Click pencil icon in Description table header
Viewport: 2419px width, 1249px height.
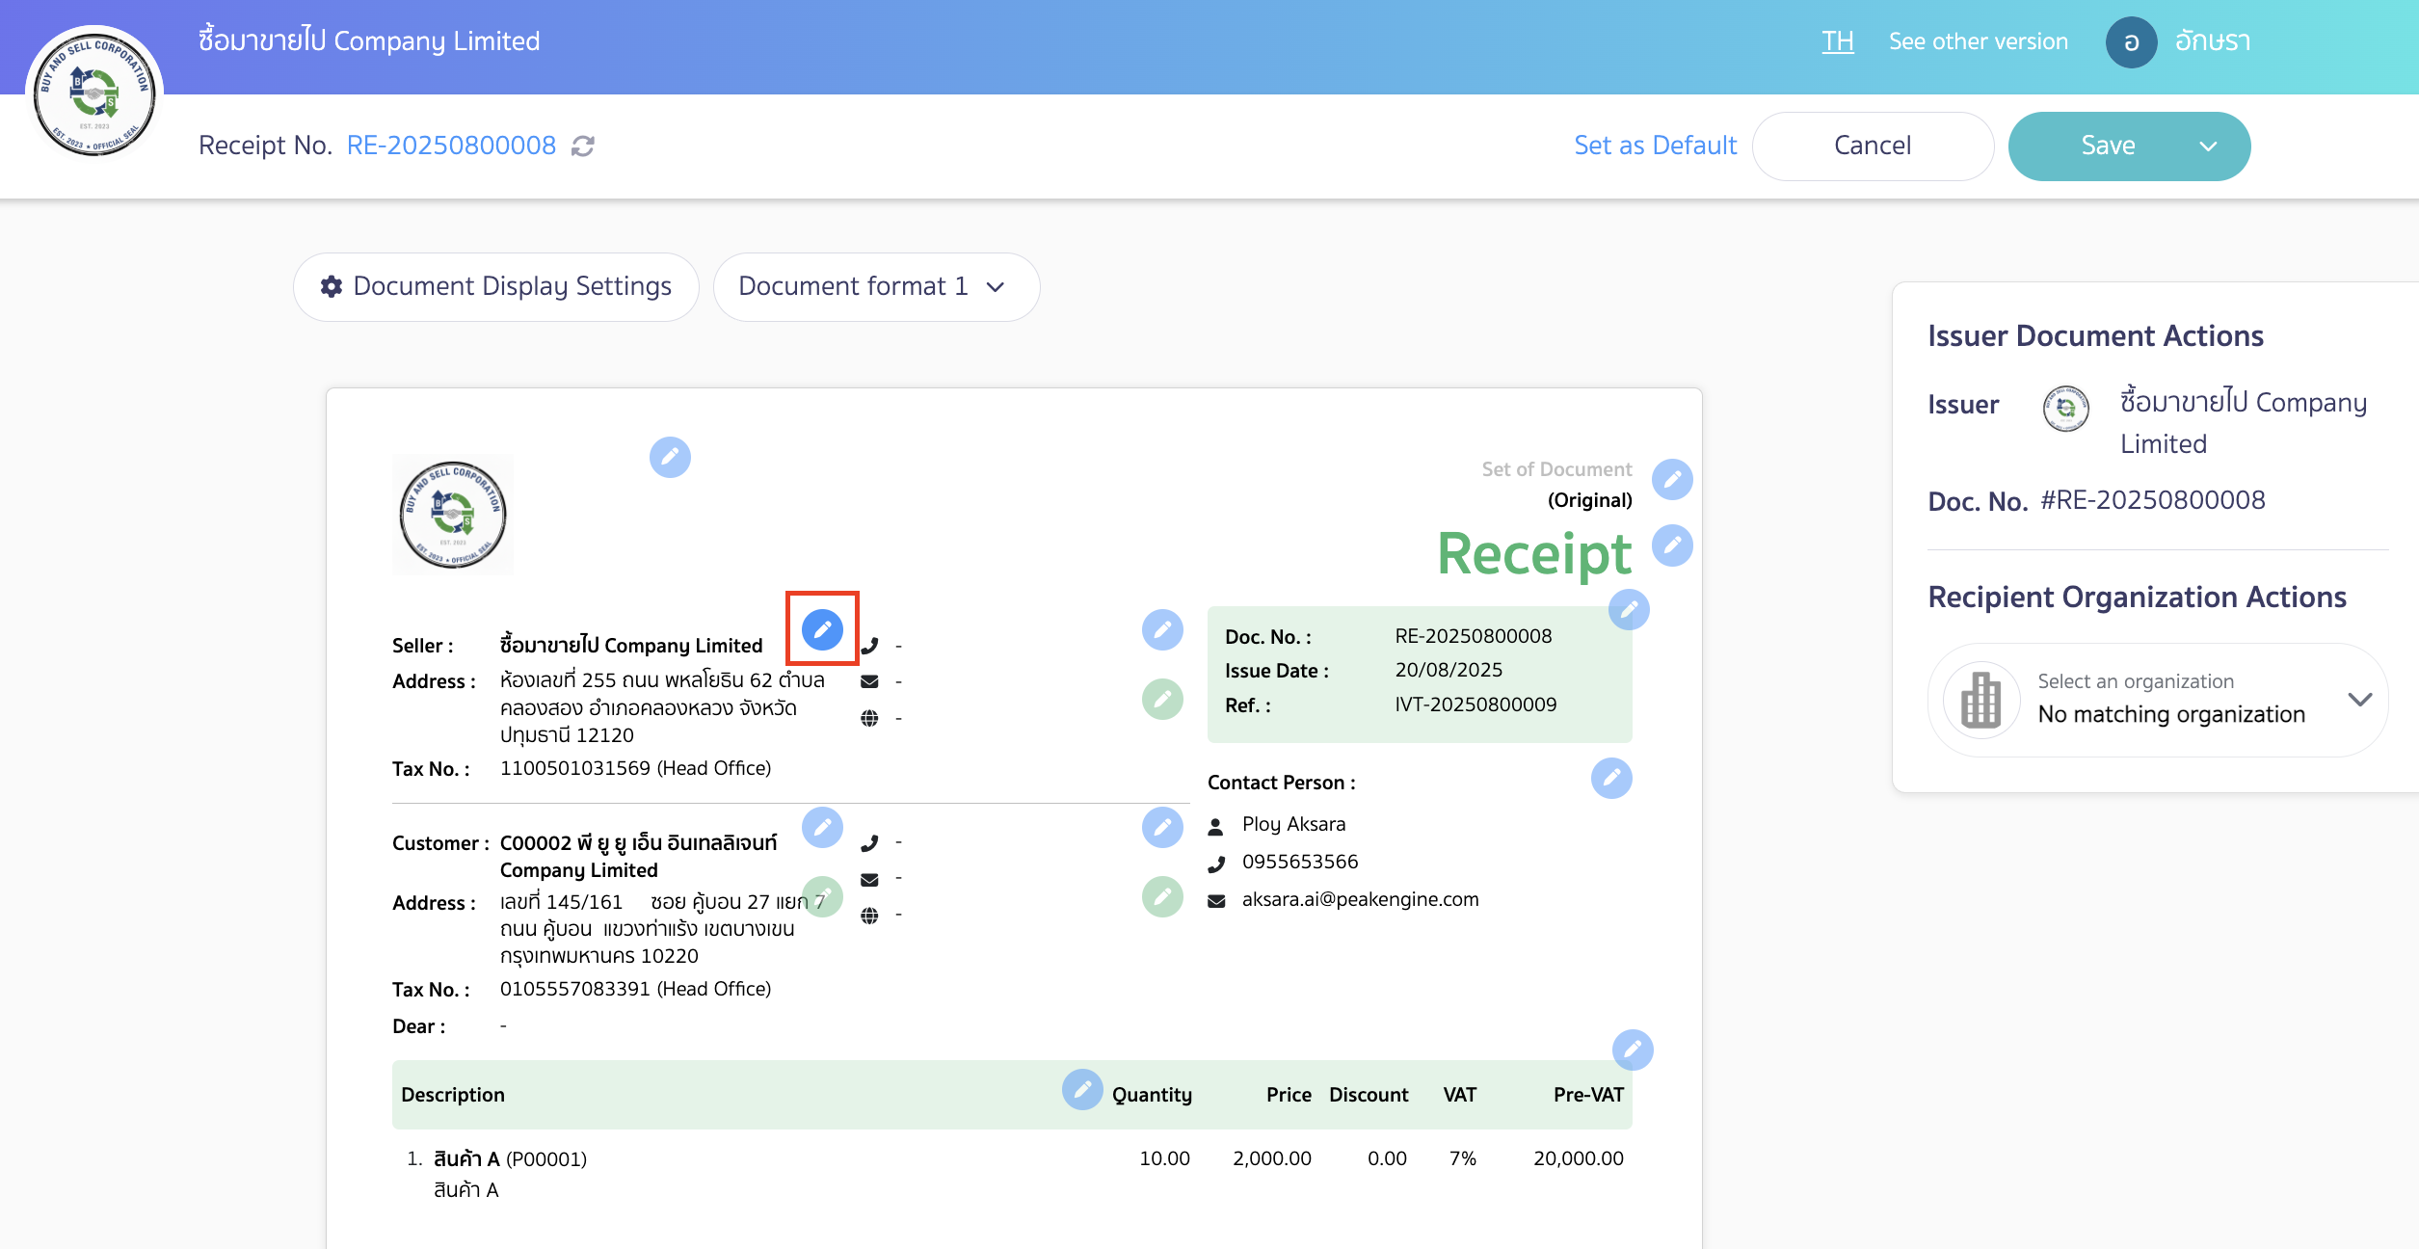[x=1082, y=1089]
